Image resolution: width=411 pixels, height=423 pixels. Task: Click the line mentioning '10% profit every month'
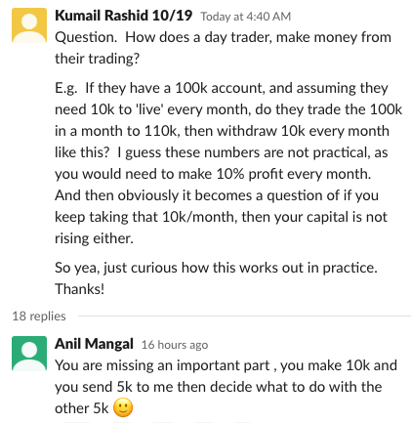coord(213,174)
